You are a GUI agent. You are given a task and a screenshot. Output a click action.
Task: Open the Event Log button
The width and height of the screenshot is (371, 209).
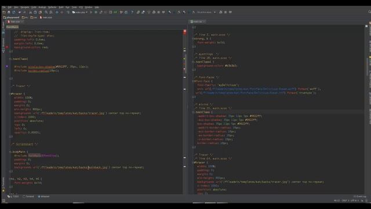[x=359, y=196]
